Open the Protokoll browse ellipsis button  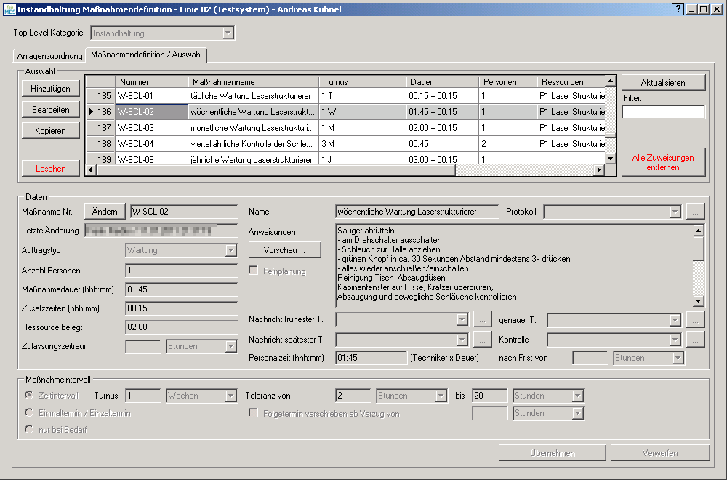pyautogui.click(x=696, y=212)
